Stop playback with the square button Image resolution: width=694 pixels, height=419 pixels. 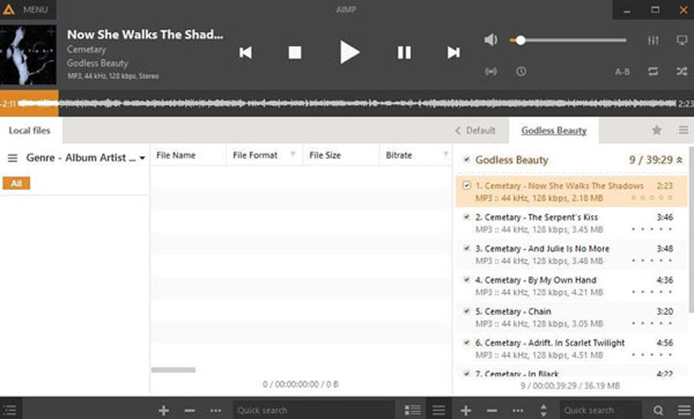pos(295,53)
